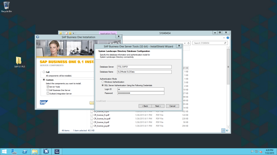
Task: Click the Password field
Action: [x=141, y=93]
